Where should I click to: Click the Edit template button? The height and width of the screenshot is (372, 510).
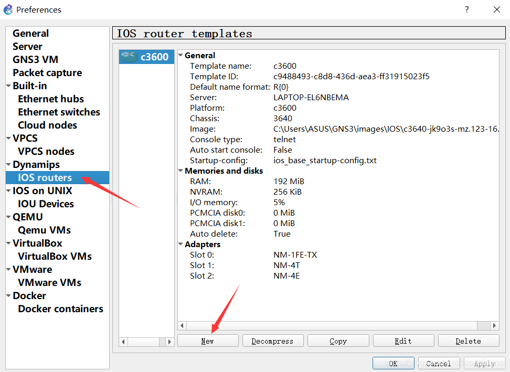click(x=403, y=341)
